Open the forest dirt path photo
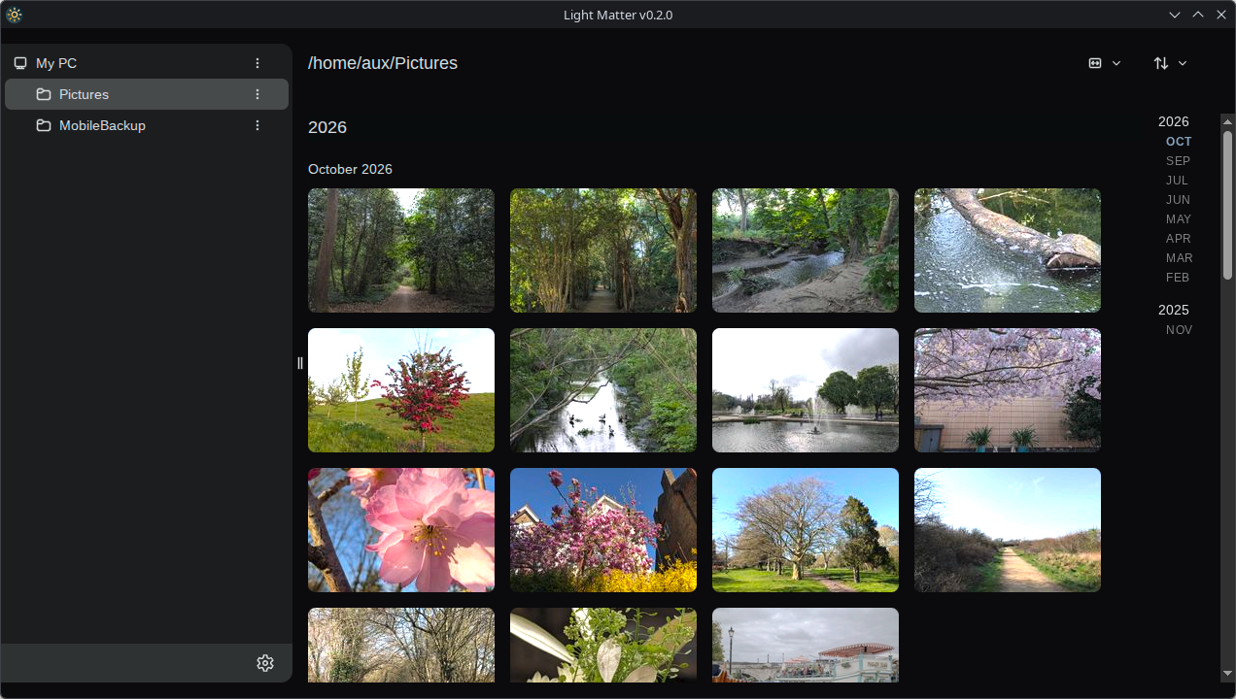Viewport: 1236px width, 699px height. pyautogui.click(x=401, y=250)
